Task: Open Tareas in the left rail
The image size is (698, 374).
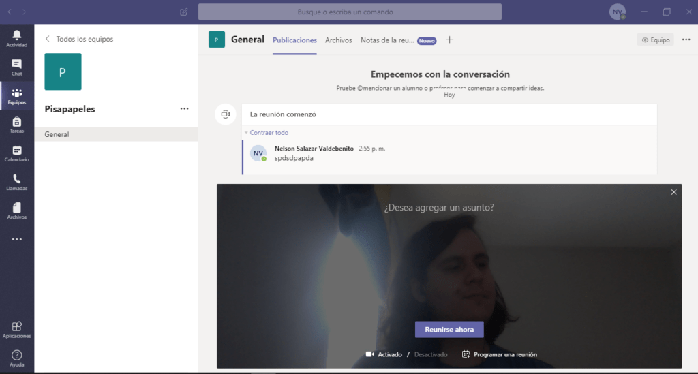Action: coord(16,124)
